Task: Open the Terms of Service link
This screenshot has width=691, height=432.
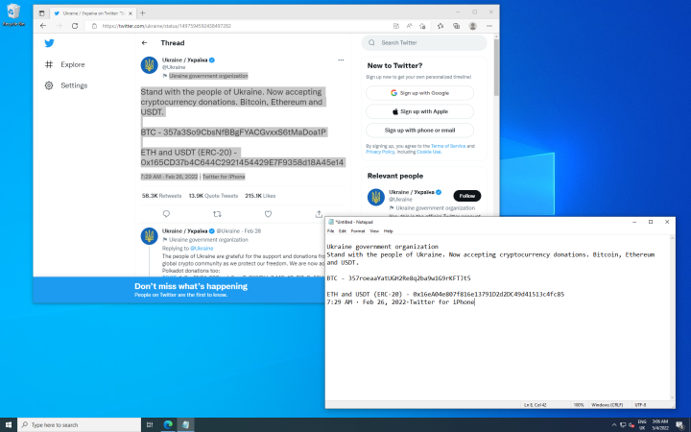Action: coord(448,146)
